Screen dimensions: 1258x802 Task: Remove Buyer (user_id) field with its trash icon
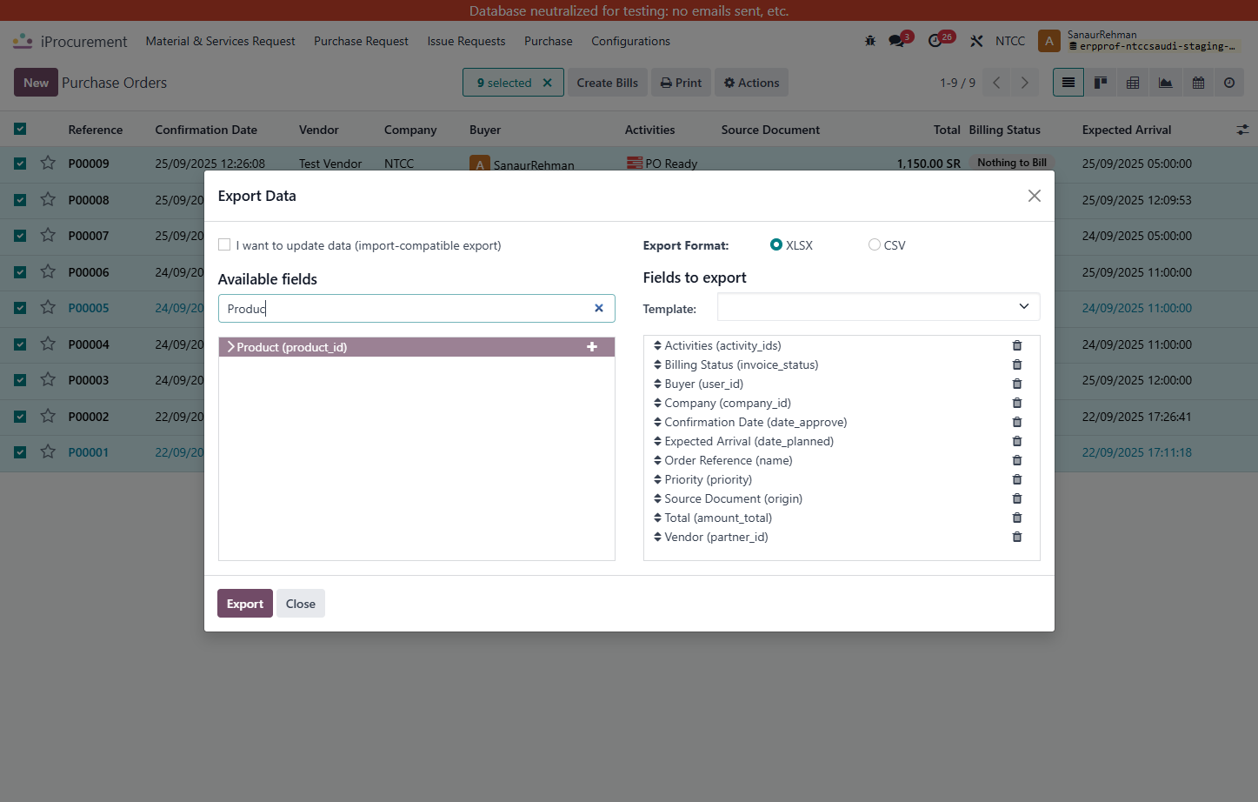[1017, 384]
